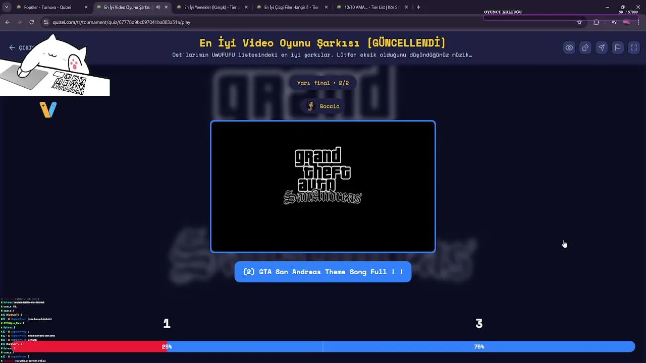Close the En İyi Yemekler tab
Screen dimensions: 646x363
click(246, 8)
